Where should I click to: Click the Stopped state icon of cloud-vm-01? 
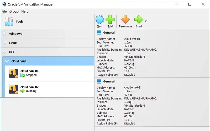(x=23, y=75)
